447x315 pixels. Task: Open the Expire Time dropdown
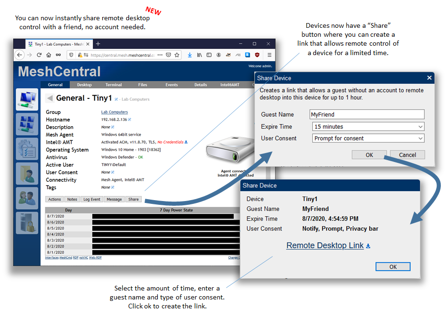tap(368, 127)
